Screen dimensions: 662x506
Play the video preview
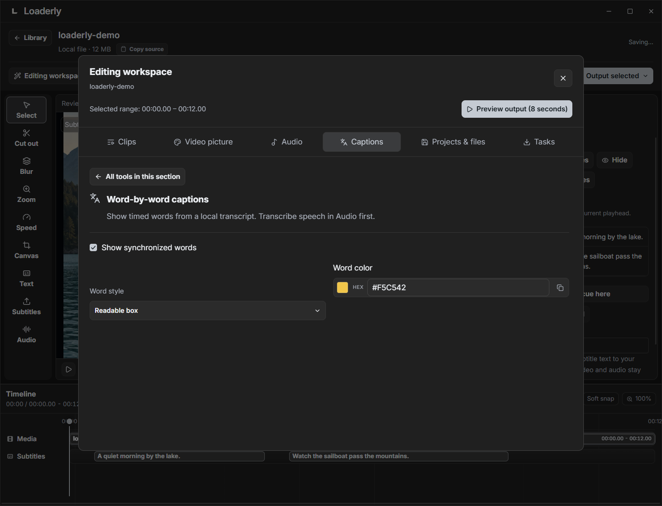[68, 369]
